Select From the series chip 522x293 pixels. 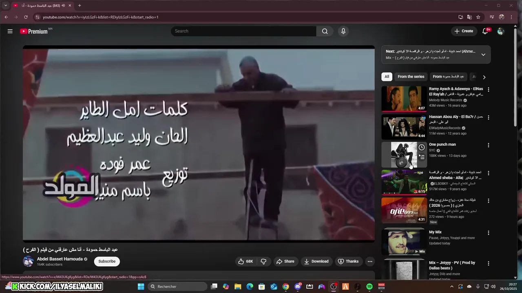click(x=411, y=77)
